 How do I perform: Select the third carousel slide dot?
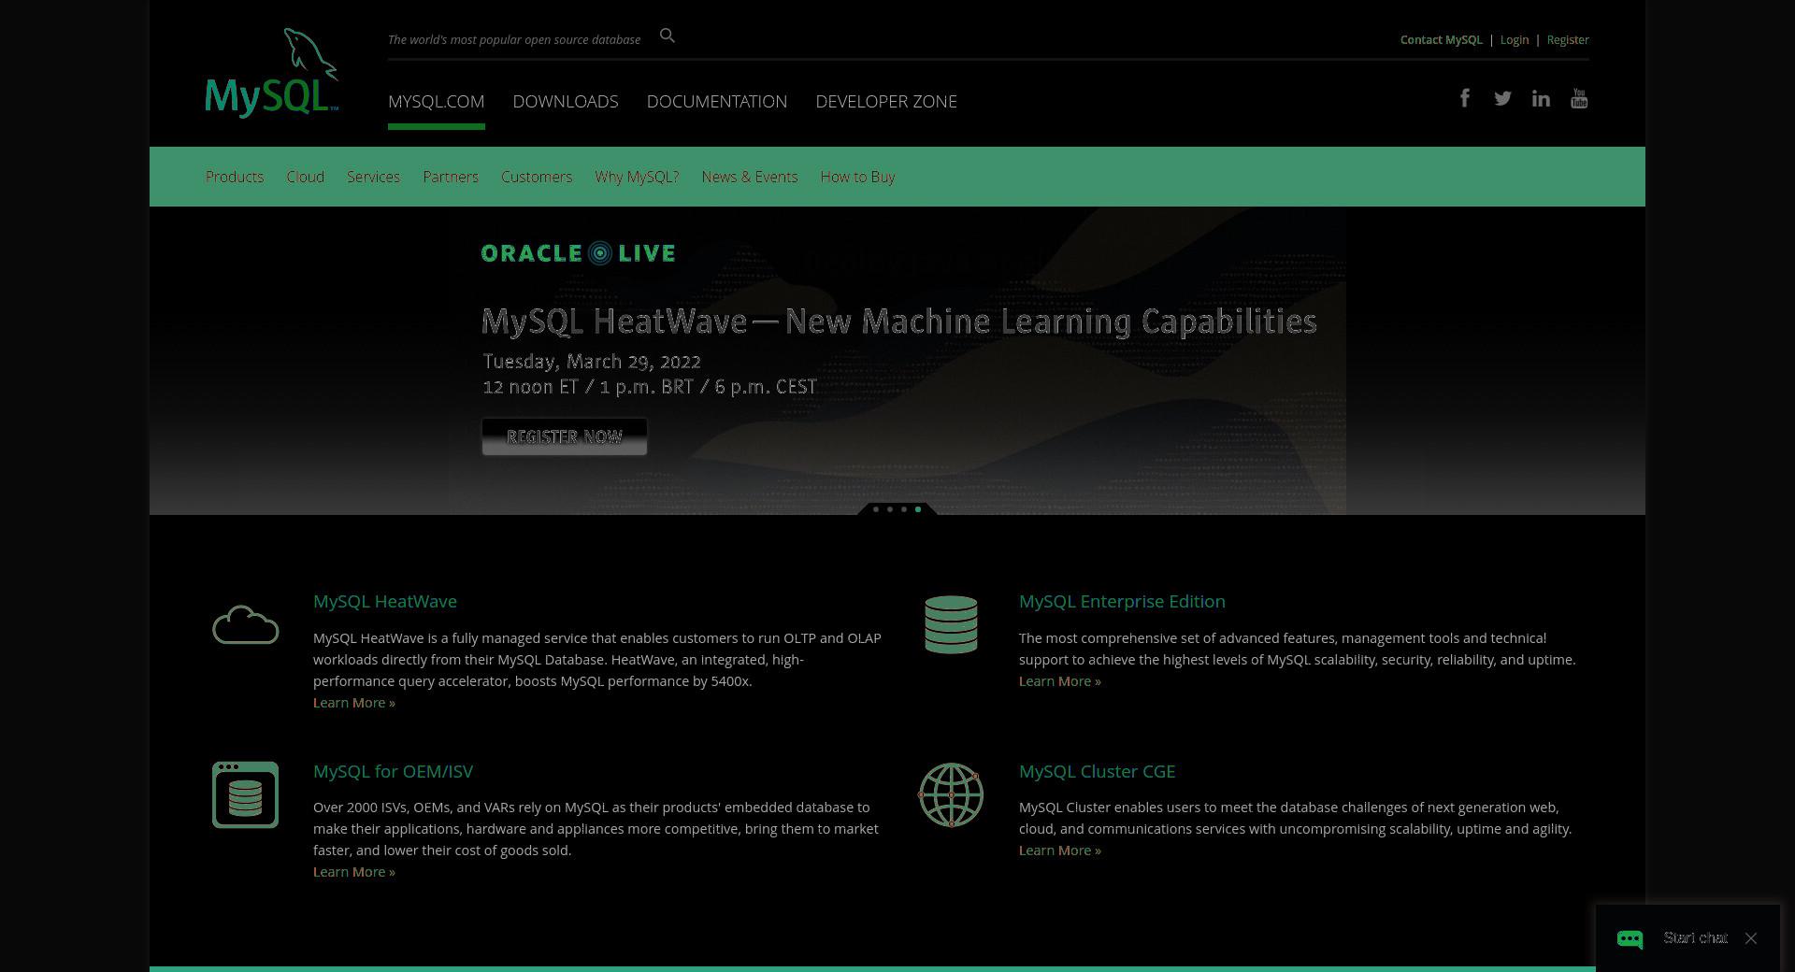(x=904, y=509)
